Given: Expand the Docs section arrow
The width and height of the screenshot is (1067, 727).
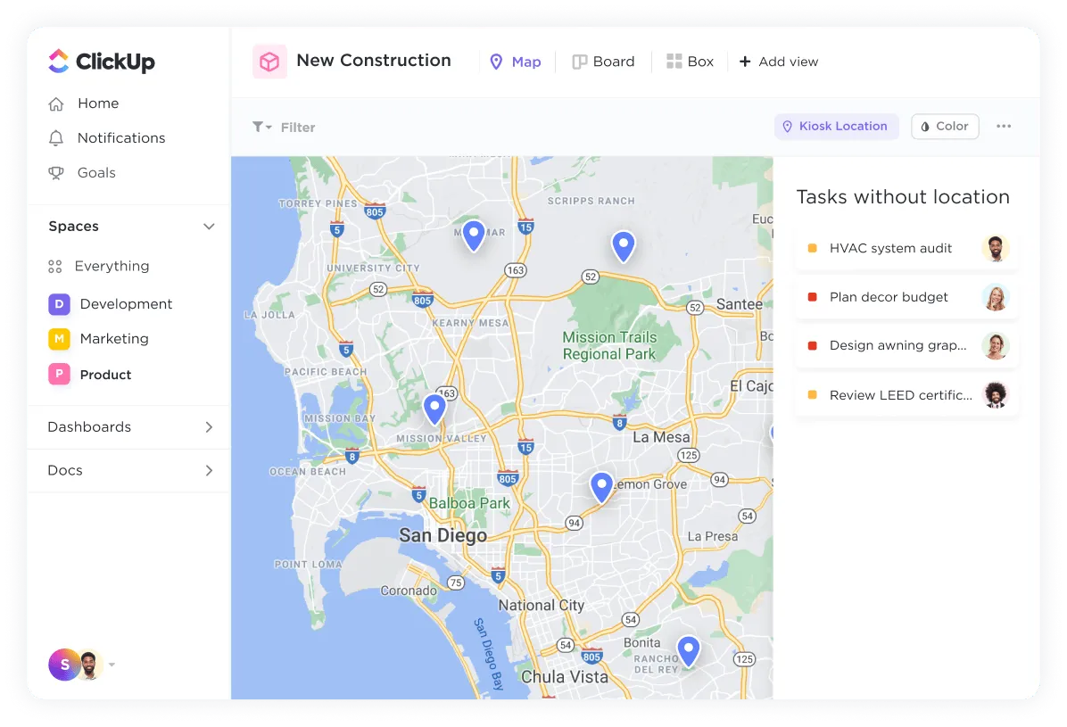Looking at the screenshot, I should point(209,471).
